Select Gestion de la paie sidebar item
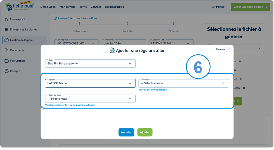 25,40
